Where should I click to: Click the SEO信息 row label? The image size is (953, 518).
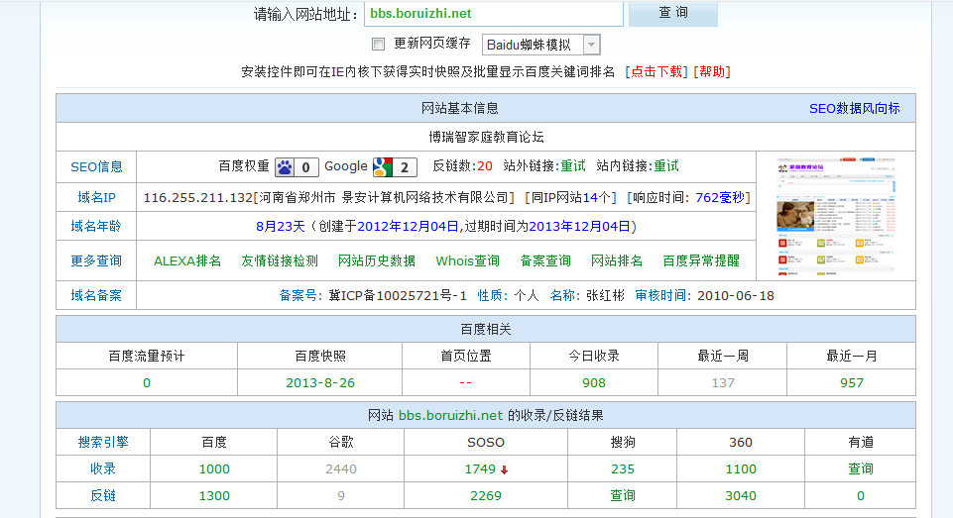pos(96,167)
